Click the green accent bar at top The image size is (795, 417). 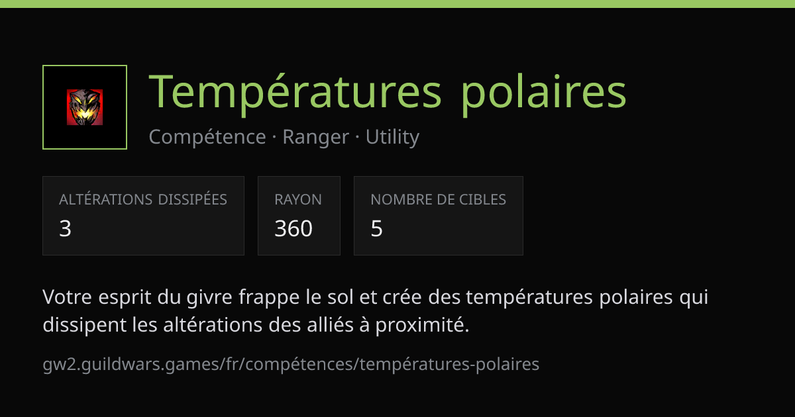click(397, 4)
